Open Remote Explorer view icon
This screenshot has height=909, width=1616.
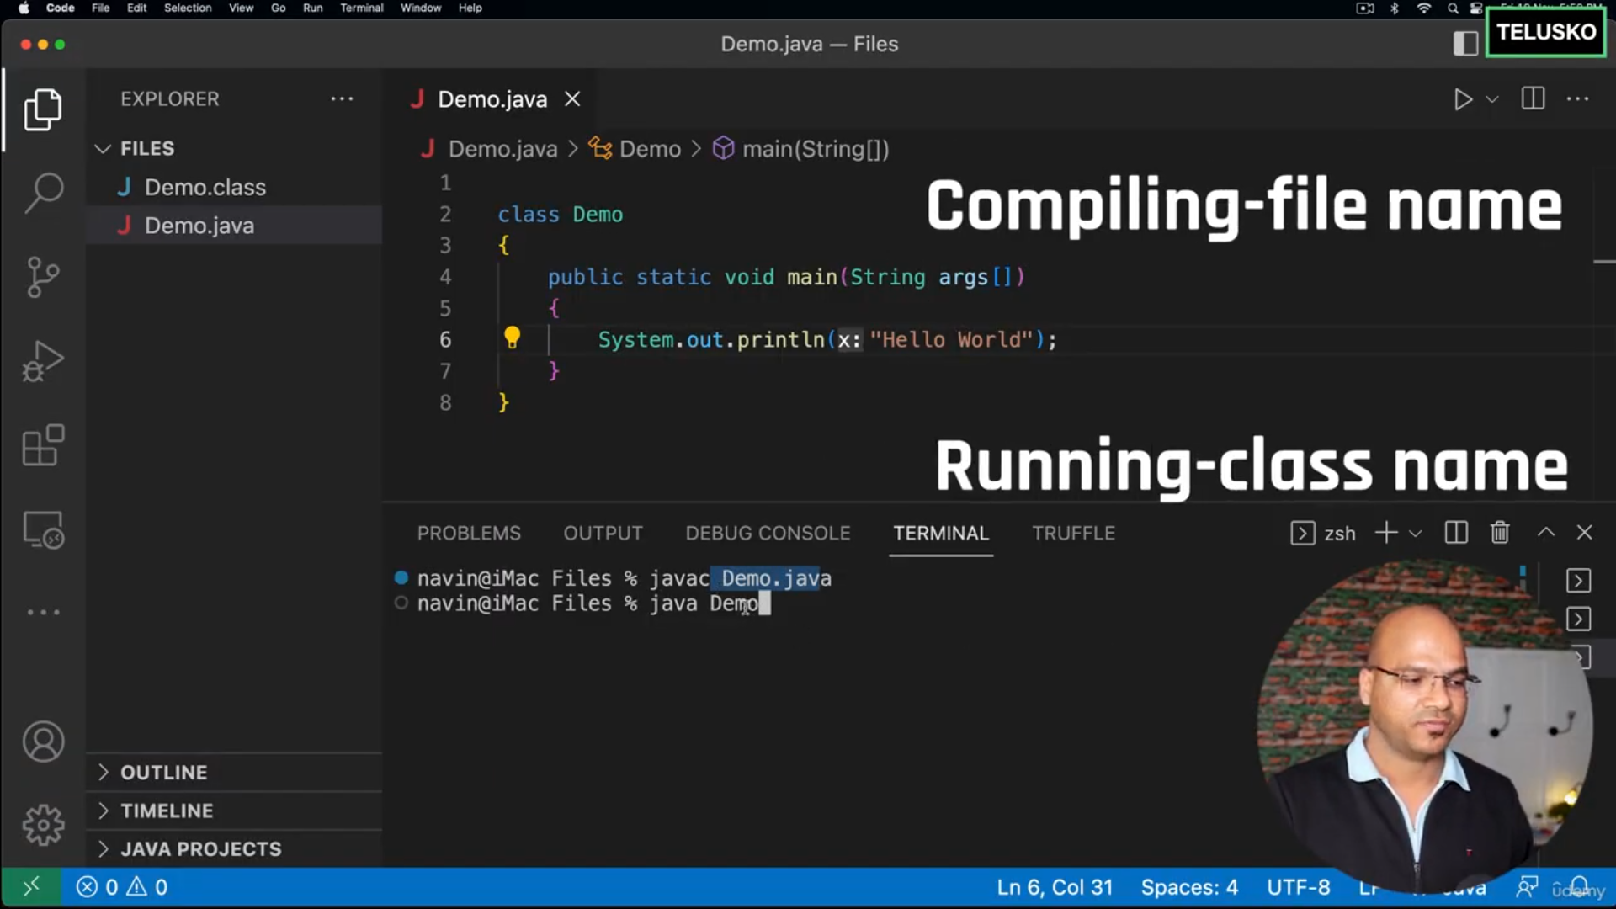[43, 530]
